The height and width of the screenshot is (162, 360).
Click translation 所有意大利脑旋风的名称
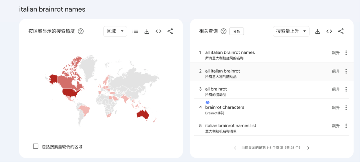(x=224, y=58)
